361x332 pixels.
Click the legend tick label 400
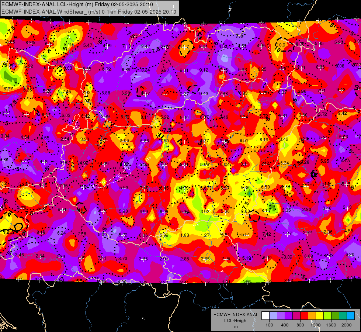285,325
